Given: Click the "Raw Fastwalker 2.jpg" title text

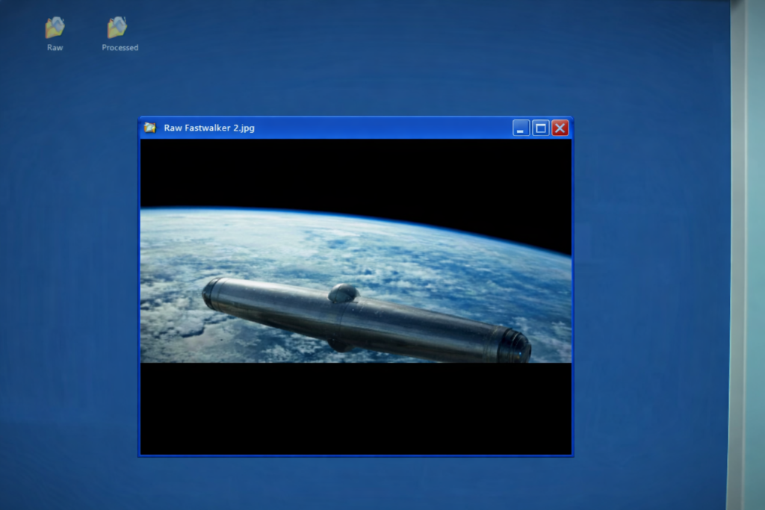Looking at the screenshot, I should click(209, 128).
